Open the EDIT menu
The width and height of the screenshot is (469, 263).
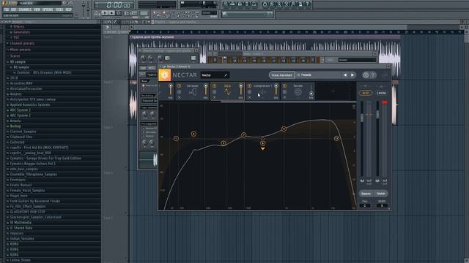click(x=14, y=9)
